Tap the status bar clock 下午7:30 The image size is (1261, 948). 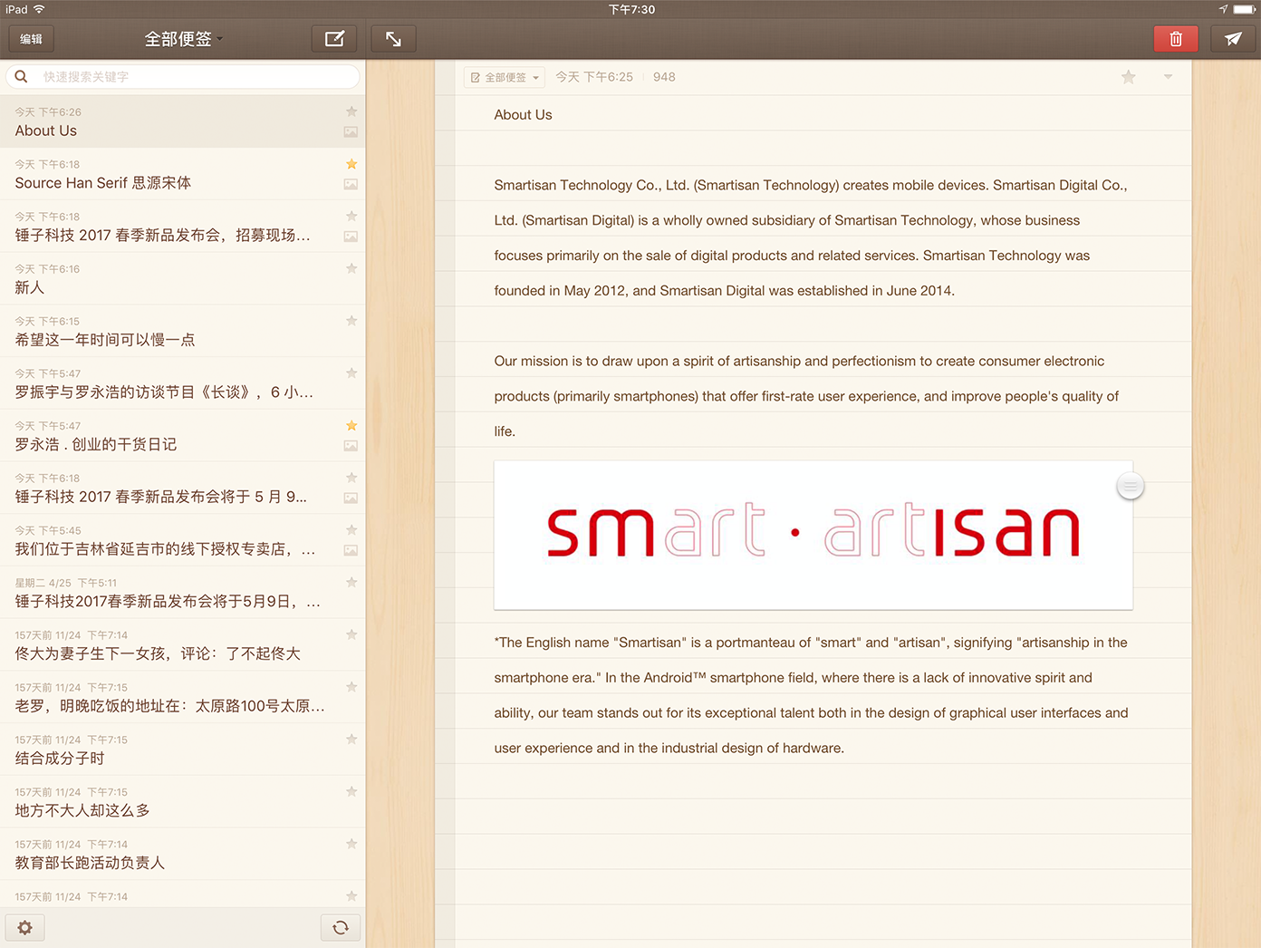pos(631,9)
